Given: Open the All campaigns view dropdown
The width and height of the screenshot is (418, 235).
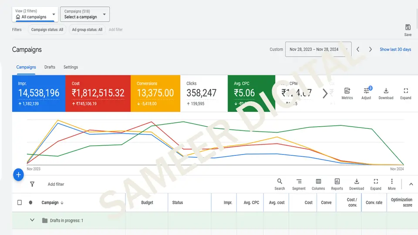Looking at the screenshot, I should click(x=35, y=14).
